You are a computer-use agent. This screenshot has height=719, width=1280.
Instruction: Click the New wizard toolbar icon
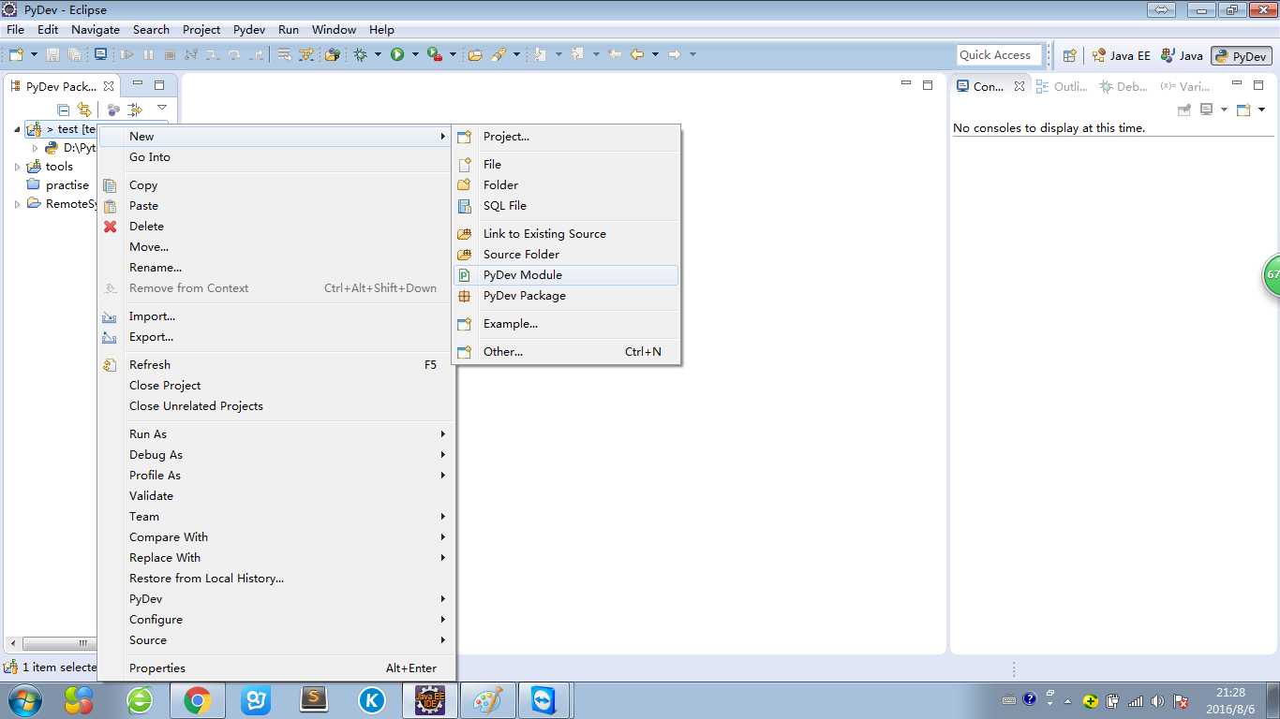(x=17, y=54)
